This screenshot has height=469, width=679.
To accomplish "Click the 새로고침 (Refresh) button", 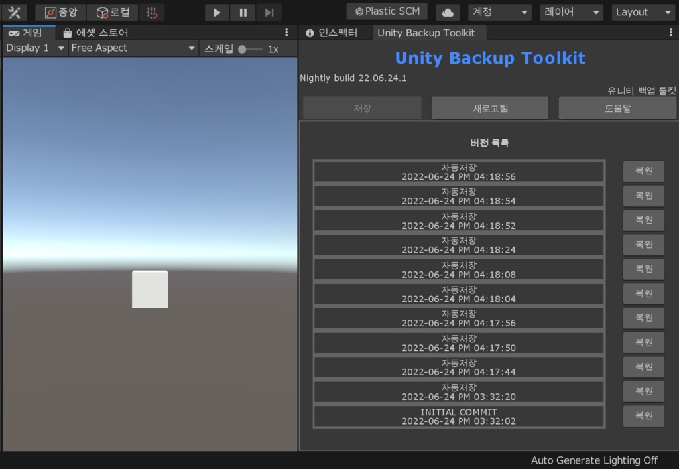I will pos(489,107).
